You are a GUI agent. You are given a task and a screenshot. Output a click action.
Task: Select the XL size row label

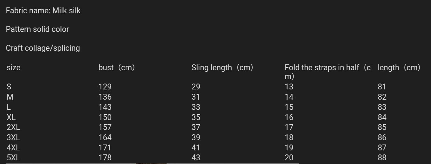11,117
